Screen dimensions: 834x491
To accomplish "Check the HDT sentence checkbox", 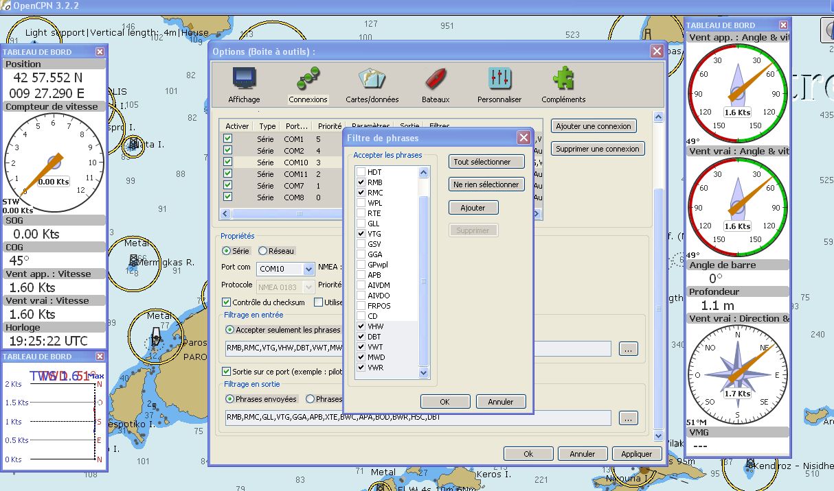I will tap(361, 172).
